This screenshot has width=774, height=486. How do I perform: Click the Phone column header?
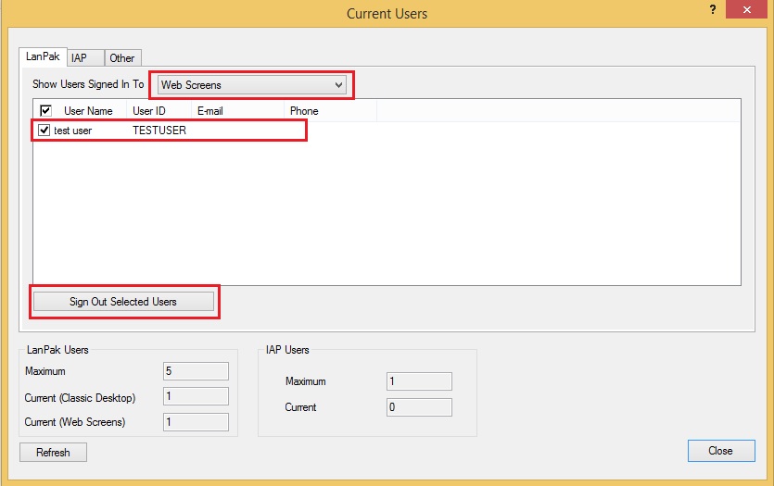click(x=304, y=111)
